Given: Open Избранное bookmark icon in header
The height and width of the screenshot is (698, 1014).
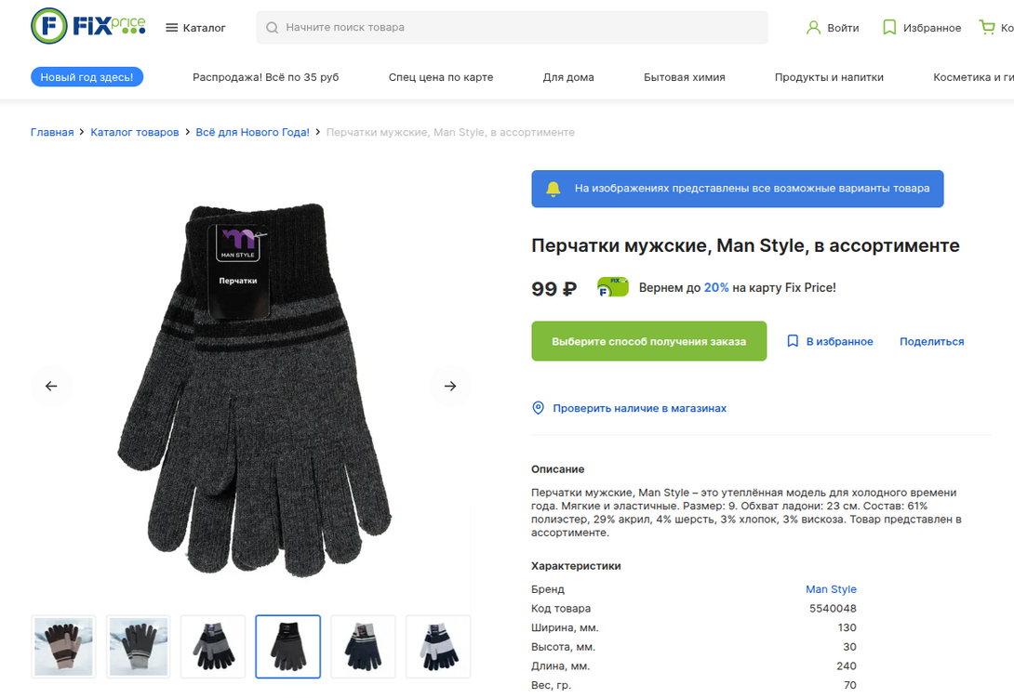Looking at the screenshot, I should (889, 28).
